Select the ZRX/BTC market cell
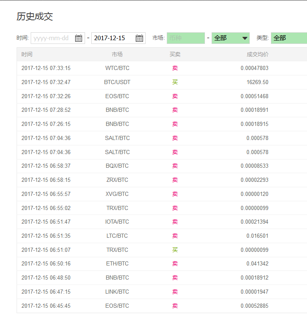Viewport: 307px width, 321px height. coord(117,180)
